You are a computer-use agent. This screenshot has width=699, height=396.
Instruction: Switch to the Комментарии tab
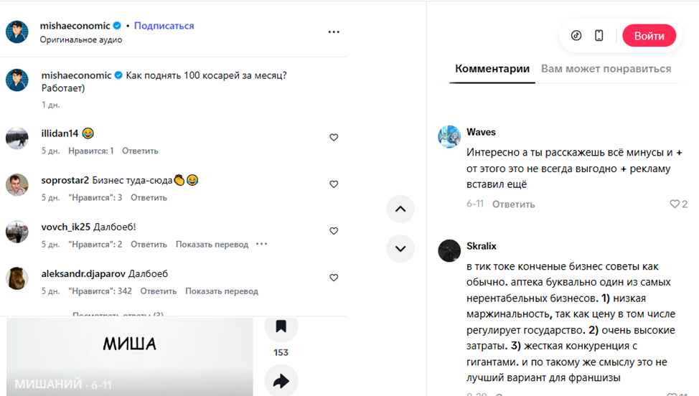point(492,69)
